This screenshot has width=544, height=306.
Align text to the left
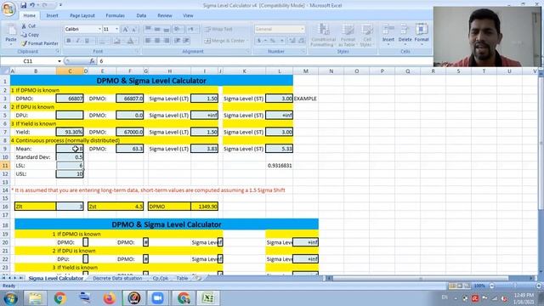click(x=148, y=41)
